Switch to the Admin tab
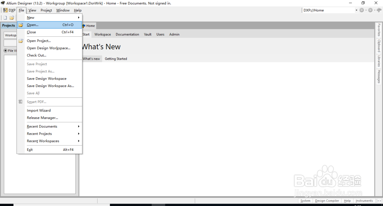 (x=174, y=34)
